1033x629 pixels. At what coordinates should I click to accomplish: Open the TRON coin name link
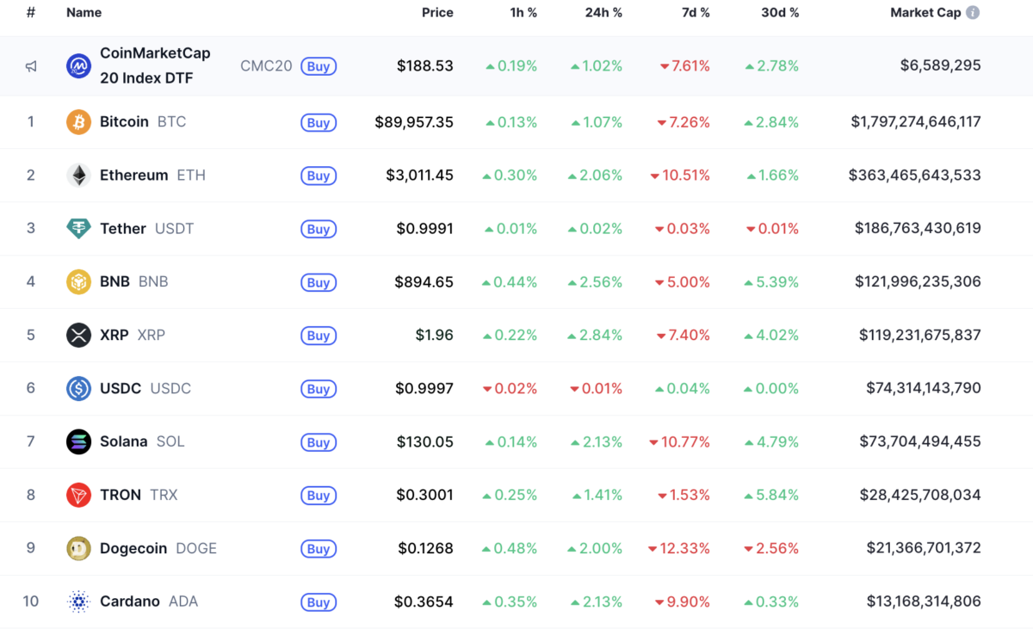pos(121,496)
